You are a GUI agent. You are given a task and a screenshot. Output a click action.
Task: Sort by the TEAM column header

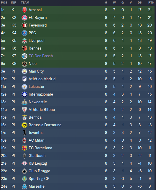25,3
